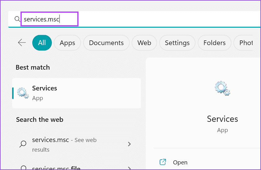Click magnifier icon beside services.msc web result

coord(23,144)
